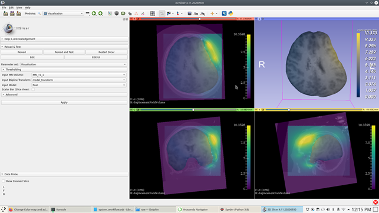This screenshot has width=379, height=213.
Task: Expand the Help & Acknowledgement section
Action: coord(64,39)
